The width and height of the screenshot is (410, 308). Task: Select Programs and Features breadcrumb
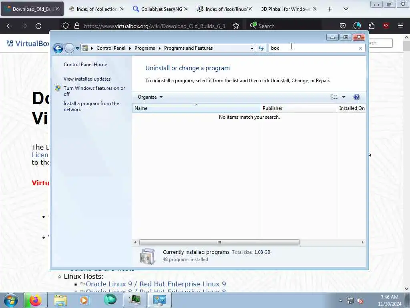tap(188, 48)
